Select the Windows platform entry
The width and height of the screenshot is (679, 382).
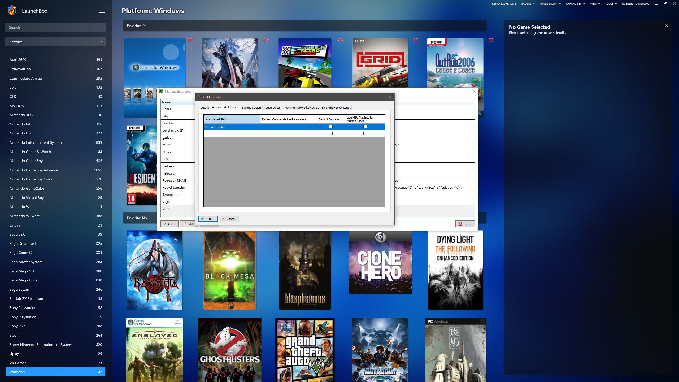coord(55,372)
